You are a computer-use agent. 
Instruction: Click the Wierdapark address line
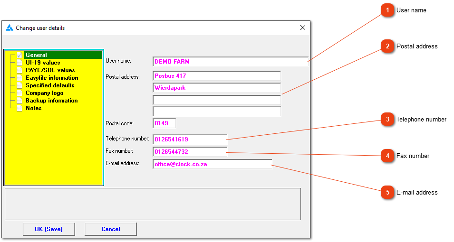[217, 88]
